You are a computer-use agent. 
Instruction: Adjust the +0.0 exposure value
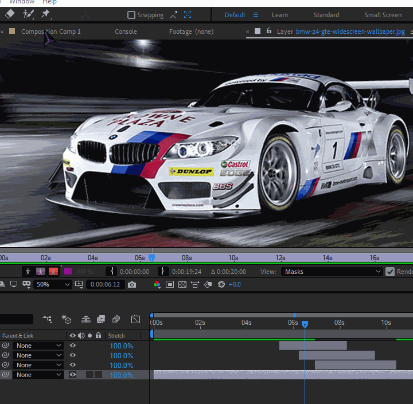[235, 284]
